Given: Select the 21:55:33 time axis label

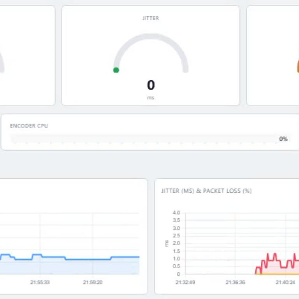Looking at the screenshot, I should point(40,282).
